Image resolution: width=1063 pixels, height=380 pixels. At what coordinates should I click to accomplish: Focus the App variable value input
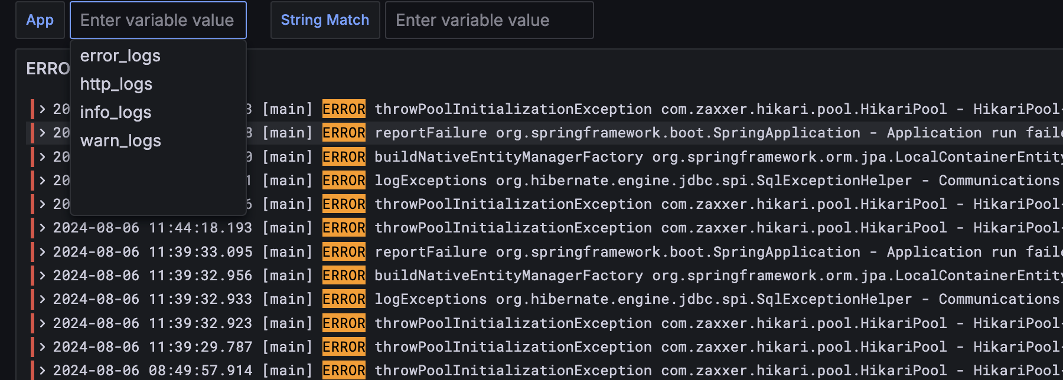click(x=158, y=20)
